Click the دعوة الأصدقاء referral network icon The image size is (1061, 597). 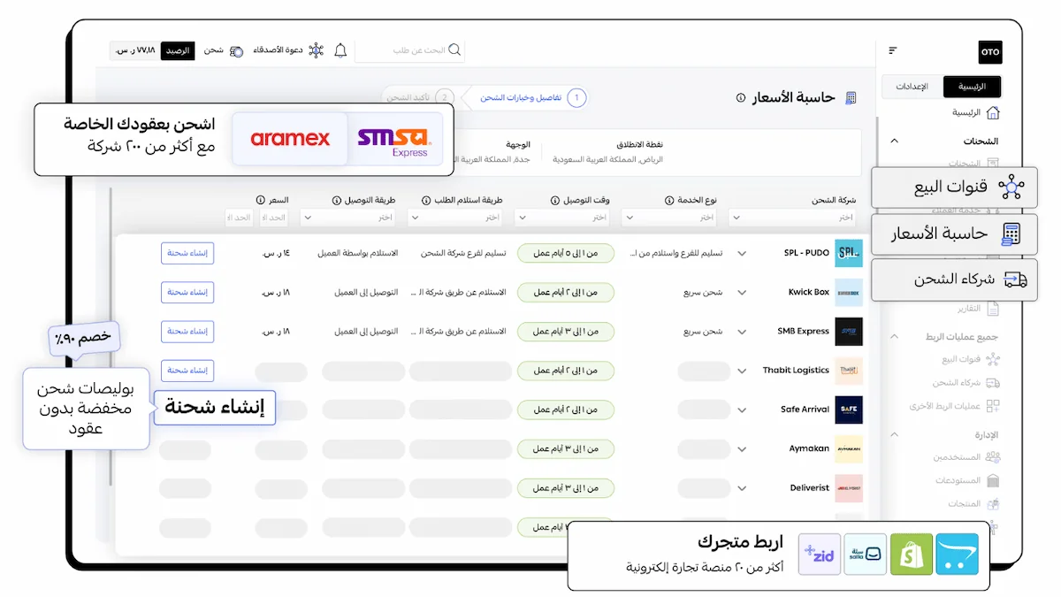click(x=314, y=50)
